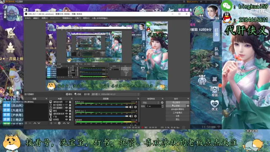Click the 工作室模式 studio mode button
Image resolution: width=270 pixels, height=152 pixels.
[x=178, y=113]
